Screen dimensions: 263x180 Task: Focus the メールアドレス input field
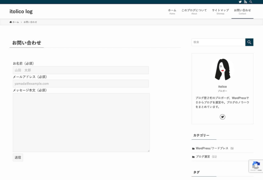pos(81,84)
